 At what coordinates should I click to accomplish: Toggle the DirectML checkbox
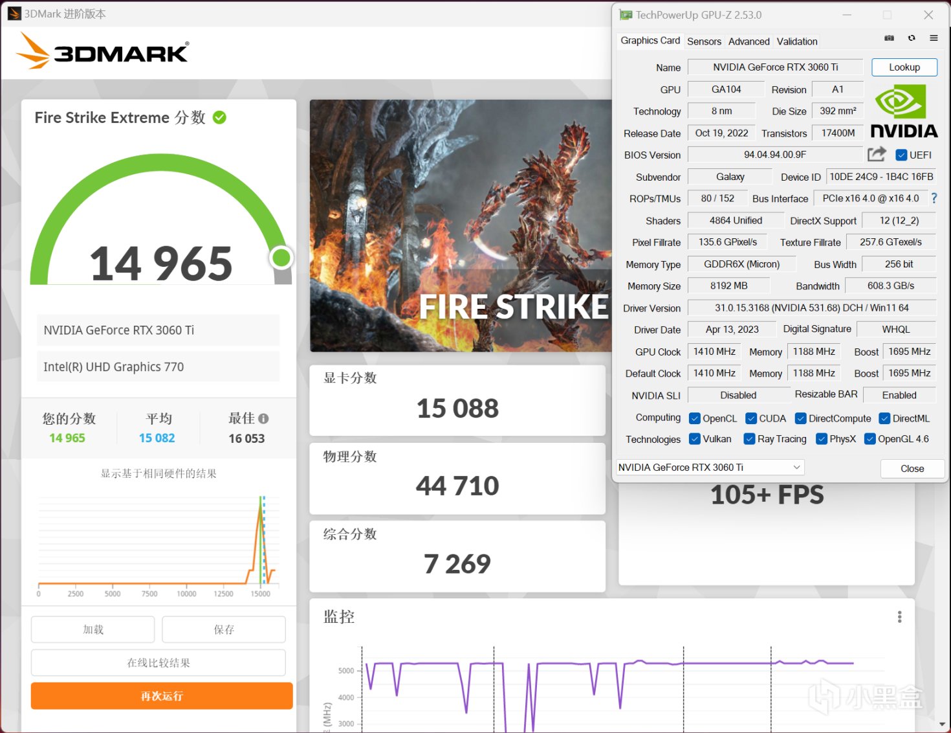[884, 418]
